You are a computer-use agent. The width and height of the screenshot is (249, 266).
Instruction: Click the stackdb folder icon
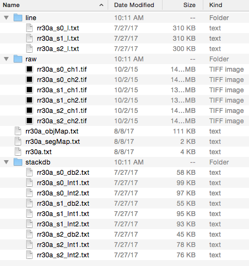18,162
